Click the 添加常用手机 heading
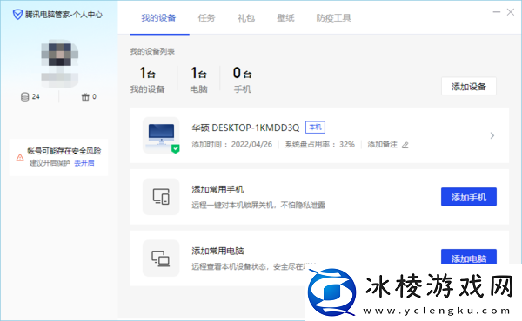Viewport: 522px width, 321px height. click(x=217, y=189)
